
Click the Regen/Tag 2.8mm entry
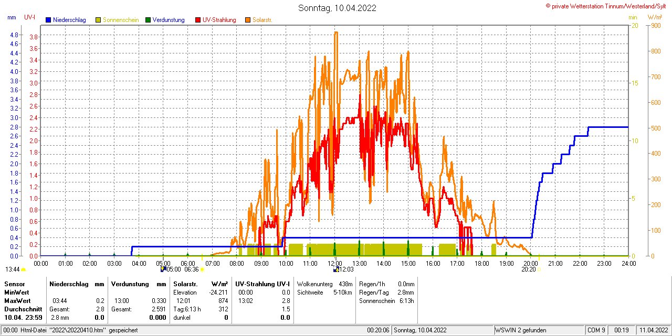(x=387, y=292)
